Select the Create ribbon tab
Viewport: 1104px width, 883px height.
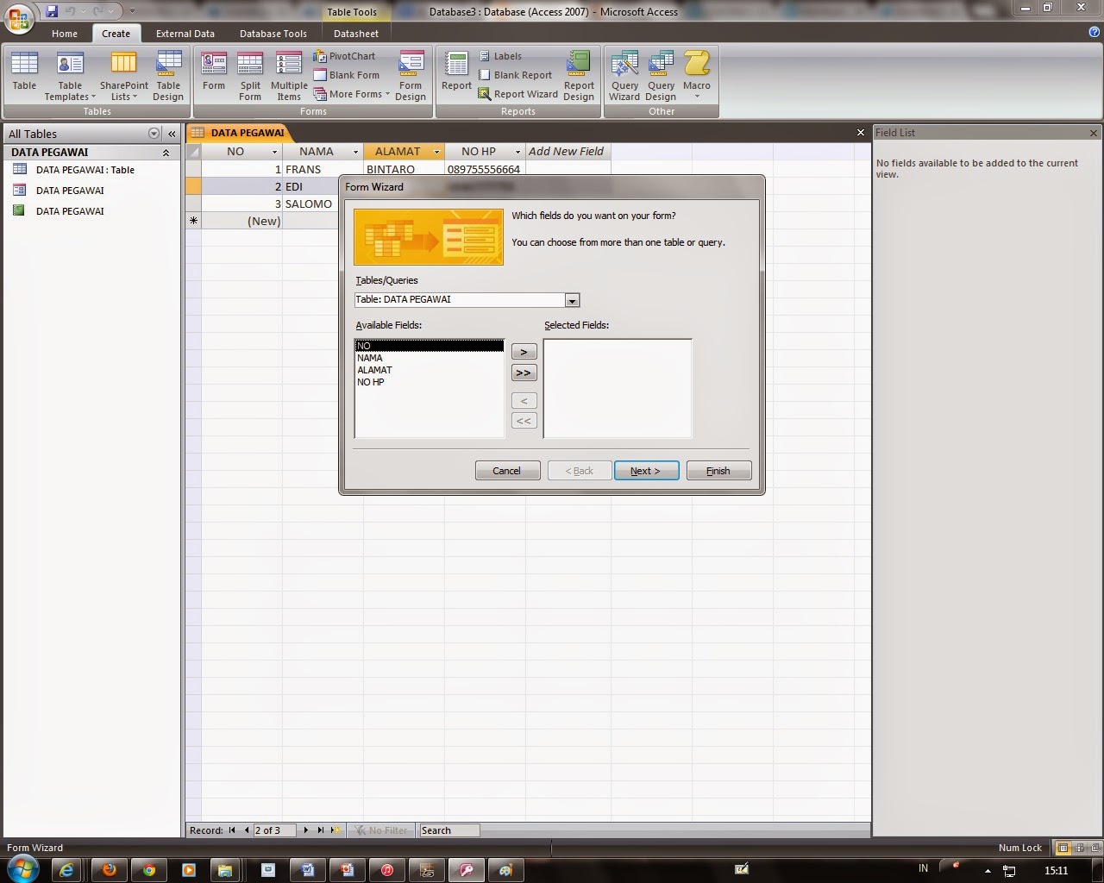click(x=116, y=34)
